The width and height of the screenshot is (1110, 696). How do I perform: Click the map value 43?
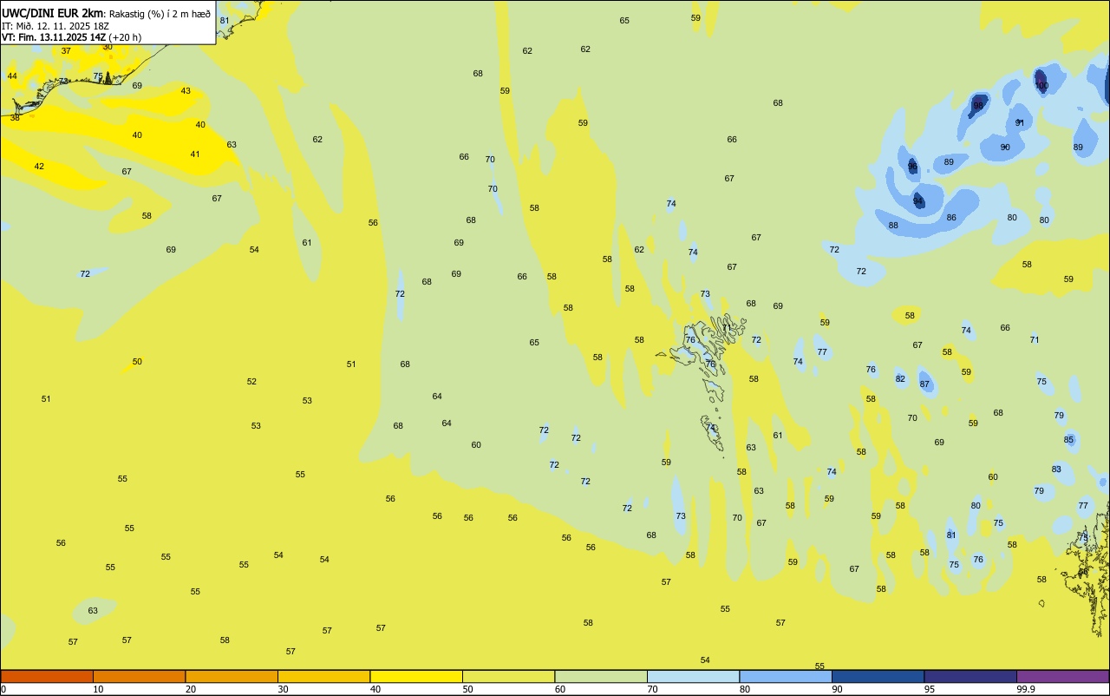pyautogui.click(x=186, y=91)
